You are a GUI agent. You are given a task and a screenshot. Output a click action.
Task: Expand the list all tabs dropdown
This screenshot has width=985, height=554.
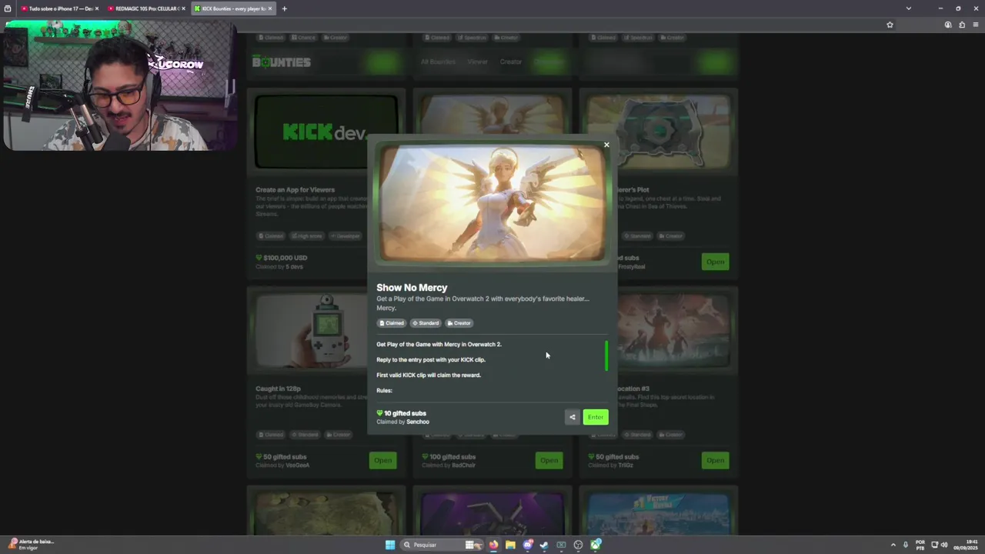908,8
